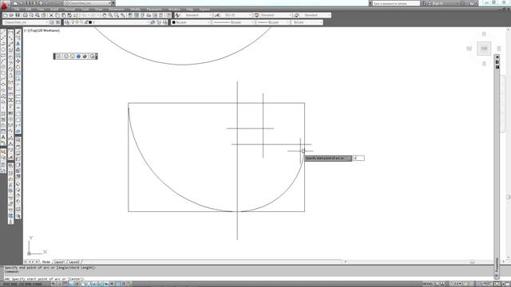Screen dimensions: 511x287
Task: Toggle Quick Properties in status bar
Action: 124,284
